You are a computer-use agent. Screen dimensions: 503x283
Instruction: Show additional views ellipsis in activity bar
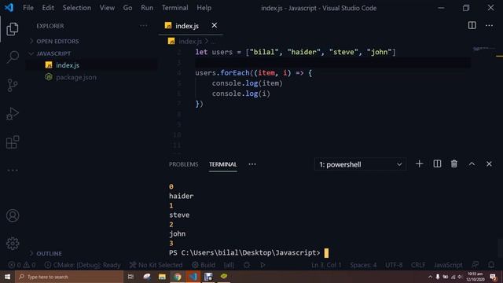click(13, 170)
